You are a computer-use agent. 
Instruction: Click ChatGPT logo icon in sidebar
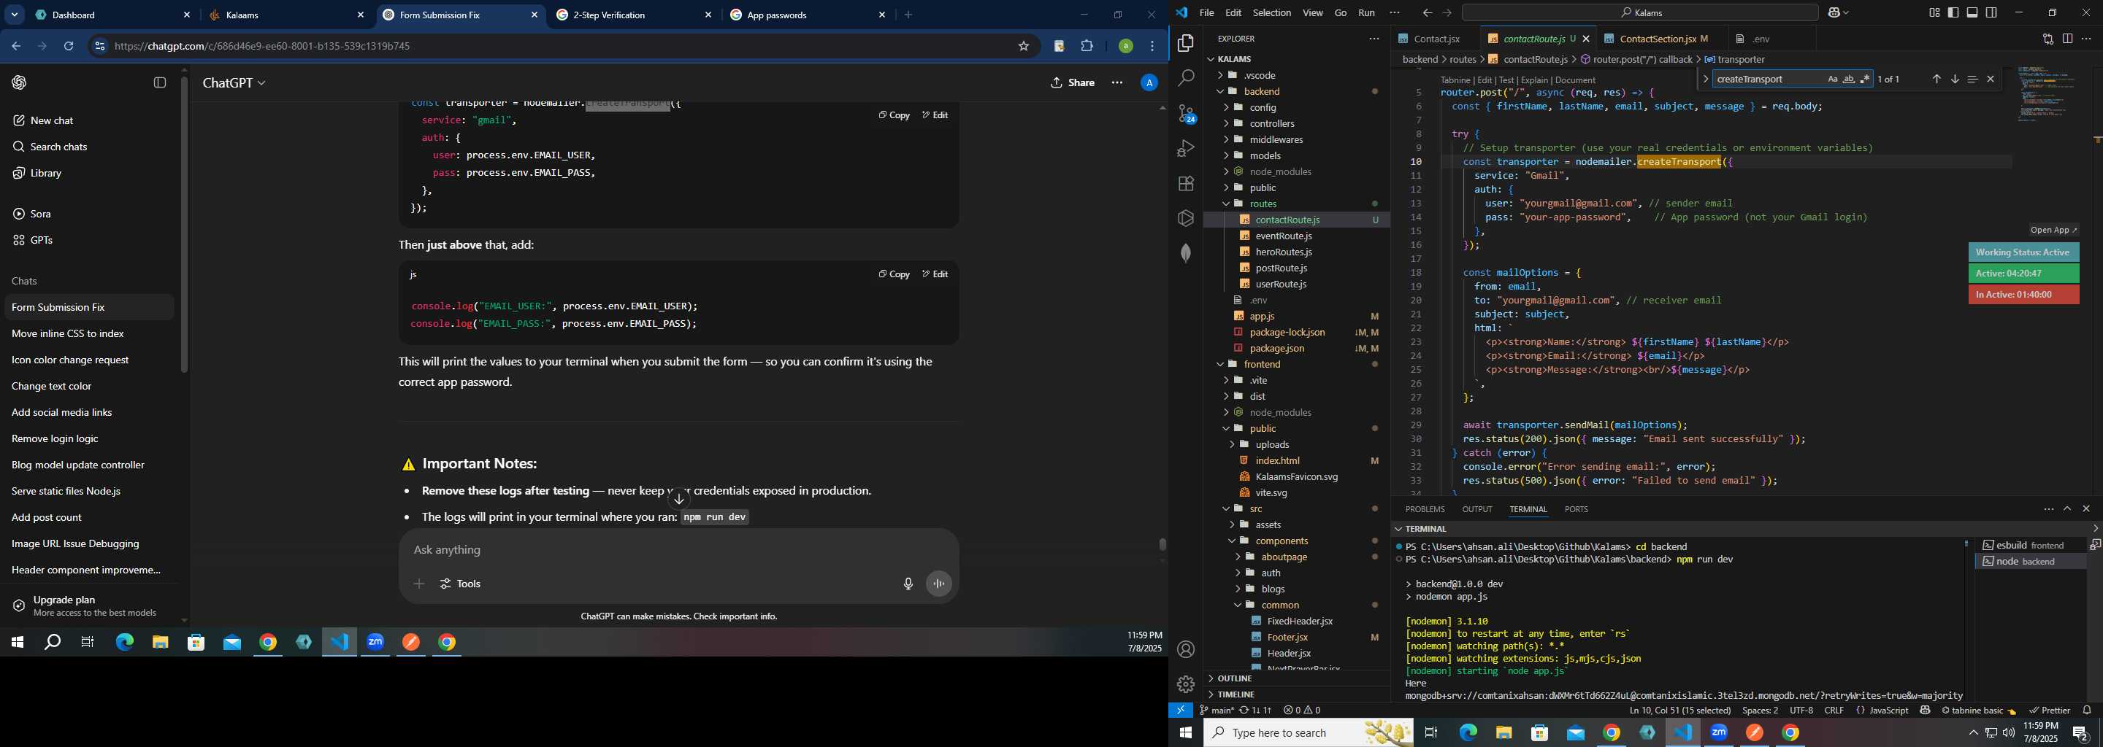pos(20,82)
